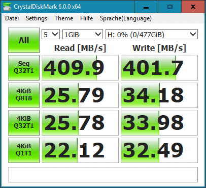Start the Seq Q32T1 benchmark
The width and height of the screenshot is (206, 188).
(24, 68)
